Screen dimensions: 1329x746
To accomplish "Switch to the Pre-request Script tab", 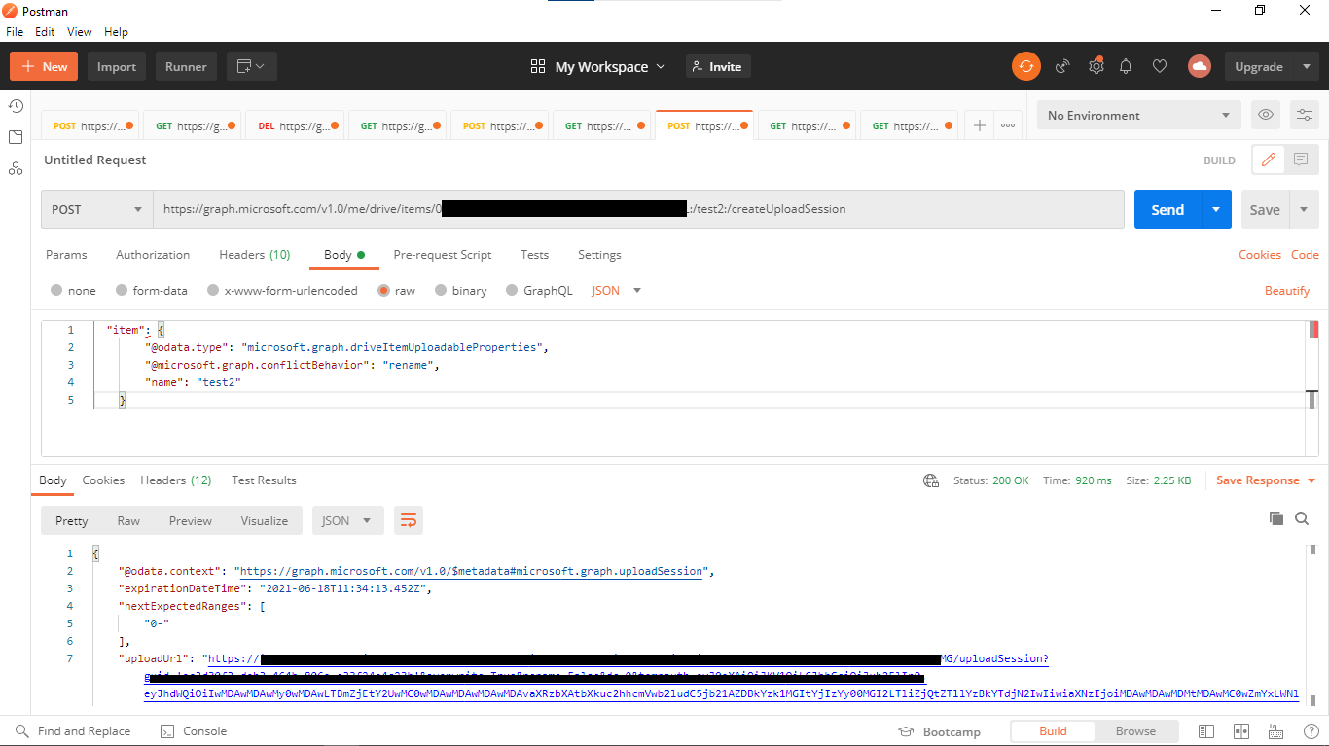I will [x=443, y=254].
